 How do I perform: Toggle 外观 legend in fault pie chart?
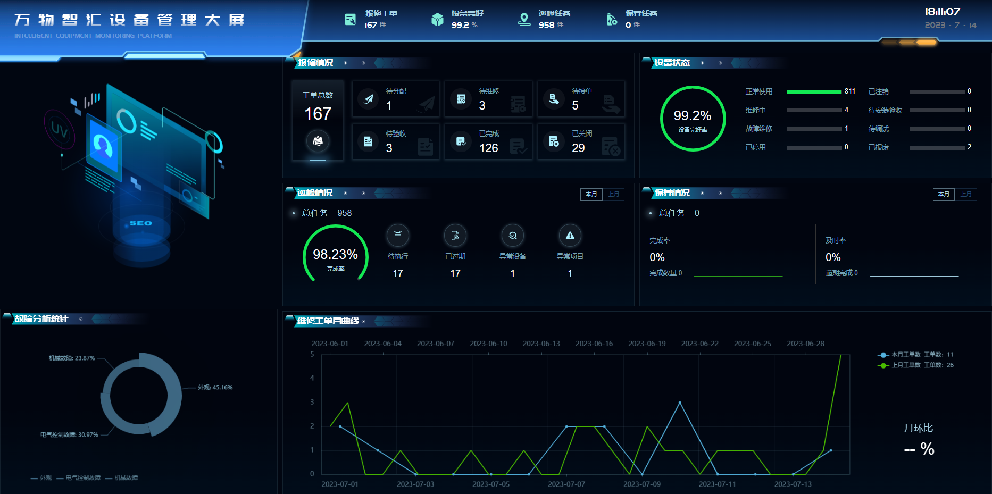41,478
